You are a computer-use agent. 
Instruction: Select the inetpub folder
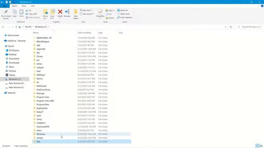tap(82, 67)
